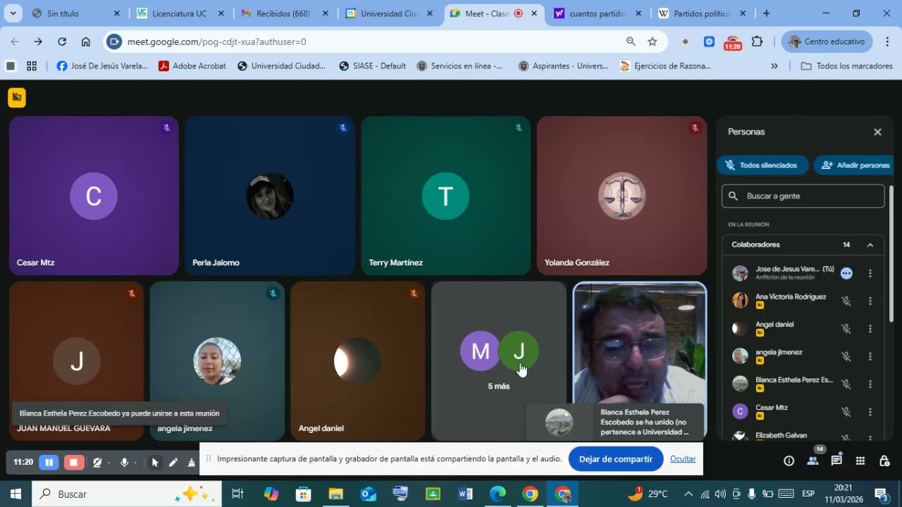Viewport: 902px width, 507px height.
Task: Open a new browser tab
Action: pyautogui.click(x=767, y=13)
